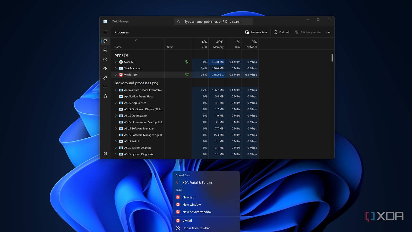The image size is (412, 232).
Task: Click the search magnifier icon
Action: click(178, 21)
